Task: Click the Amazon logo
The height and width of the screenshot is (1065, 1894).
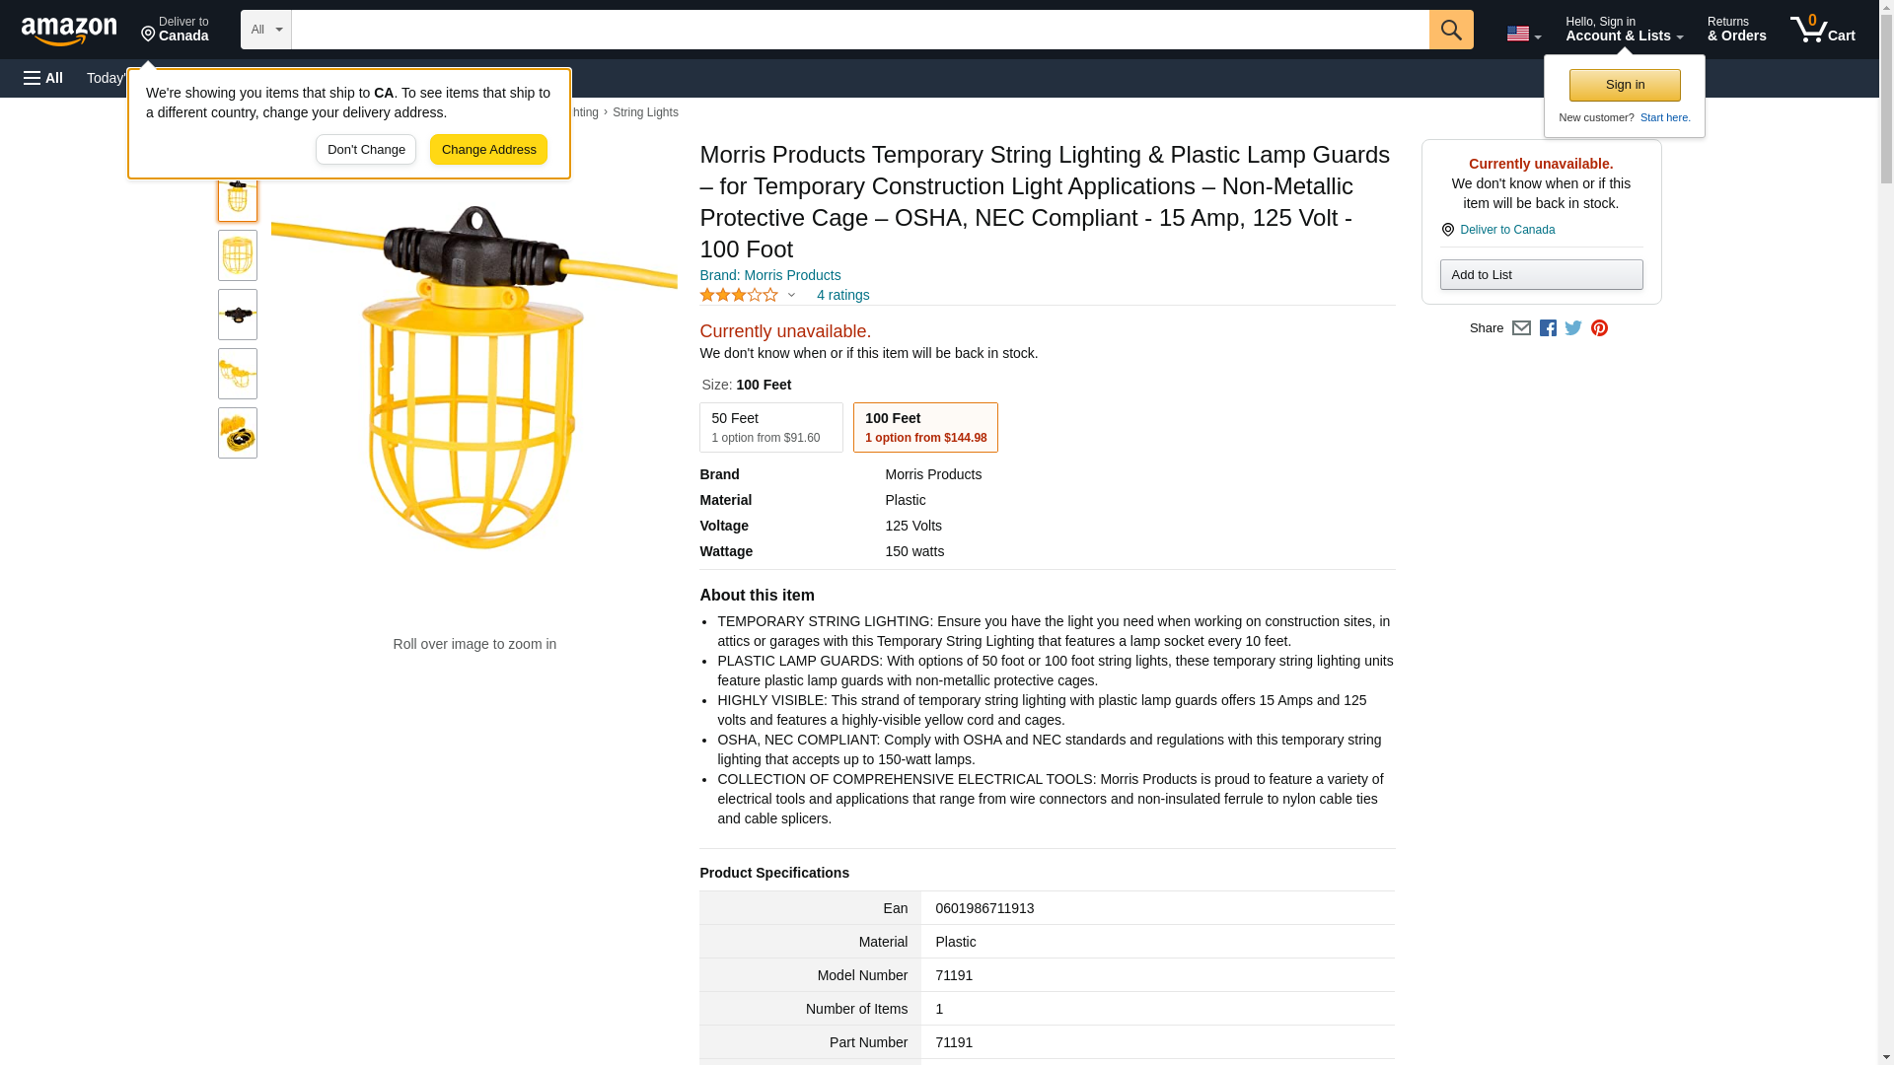Action: coord(69,31)
